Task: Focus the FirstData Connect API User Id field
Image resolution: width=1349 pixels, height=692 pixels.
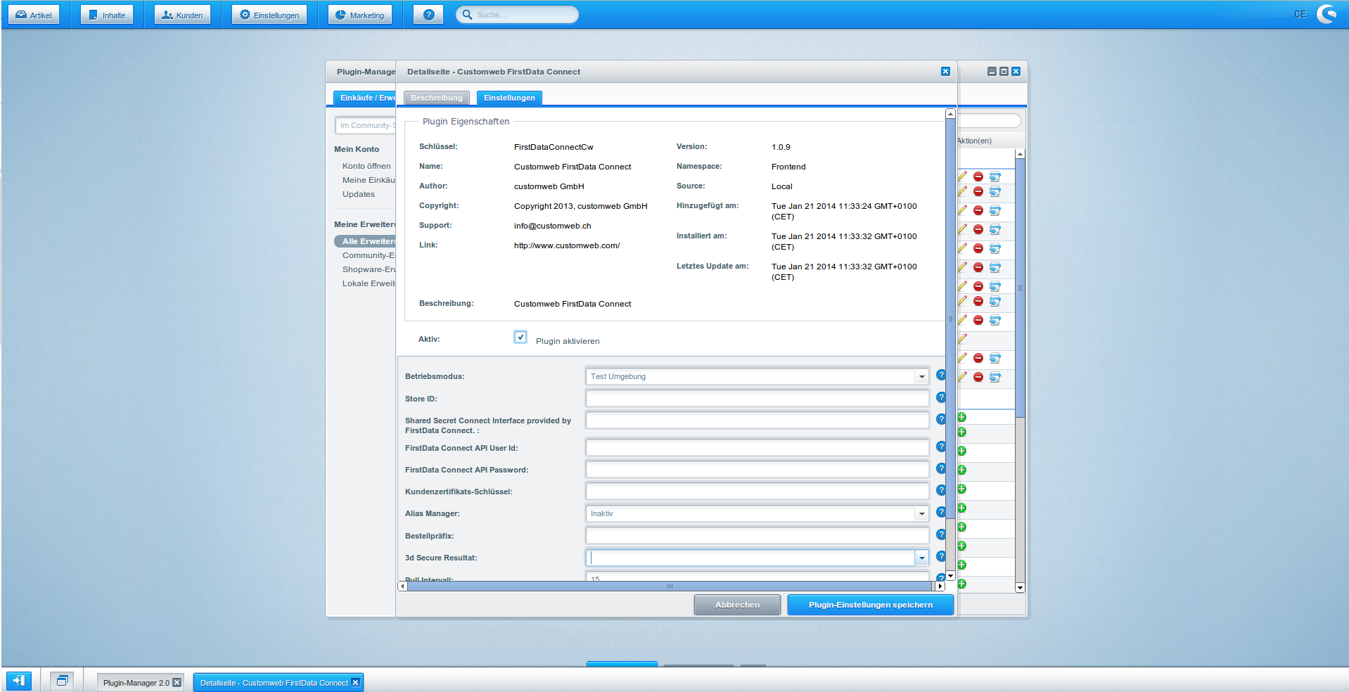Action: 757,448
